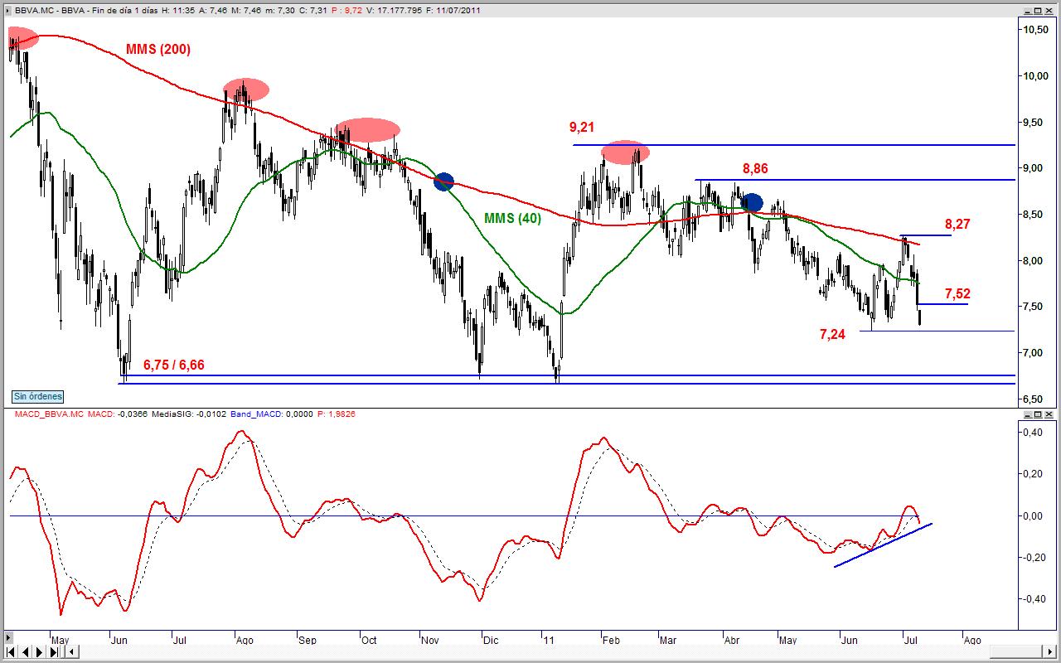The image size is (1061, 663).
Task: Click the 'Sep' label on the time axis
Action: pos(307,641)
